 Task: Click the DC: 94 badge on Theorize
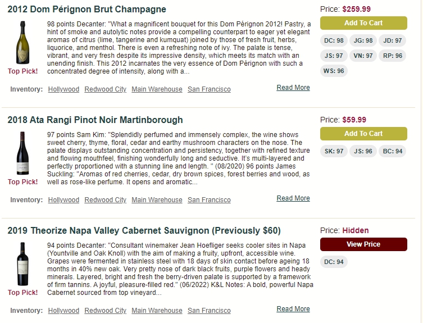tap(334, 262)
